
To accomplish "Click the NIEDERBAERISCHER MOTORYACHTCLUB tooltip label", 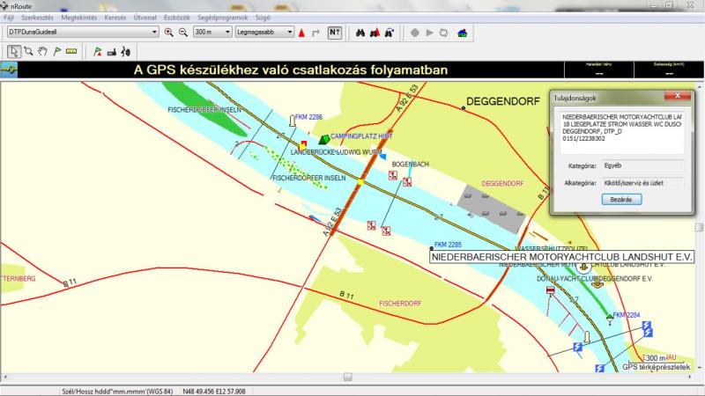I will pos(561,257).
